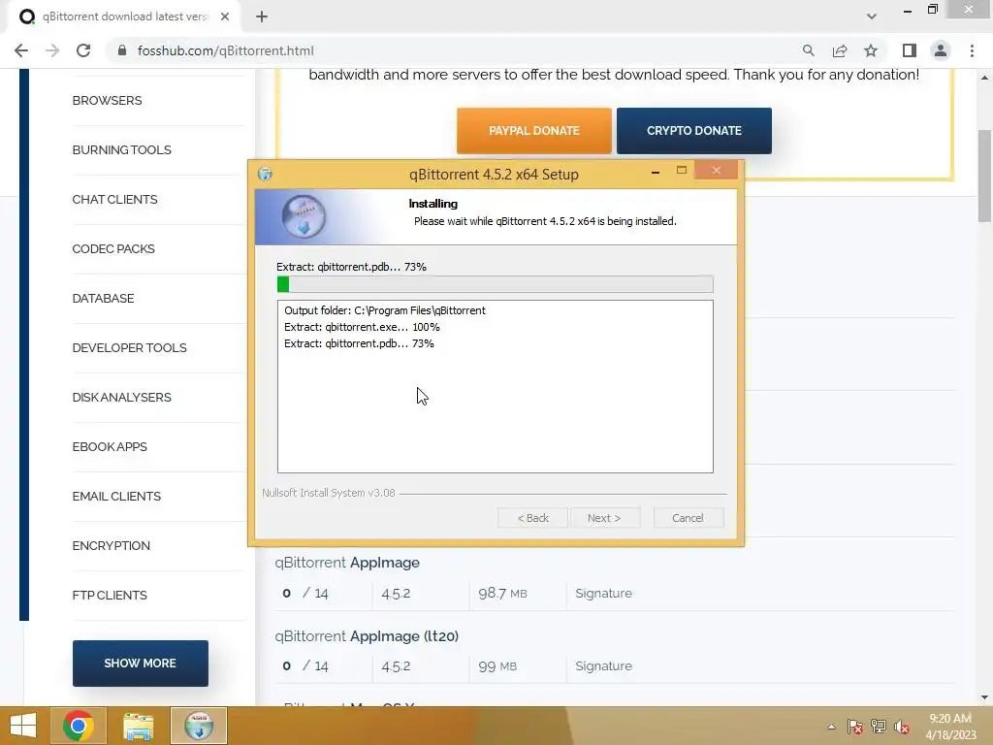Open Chrome from taskbar
The image size is (993, 745).
point(78,726)
